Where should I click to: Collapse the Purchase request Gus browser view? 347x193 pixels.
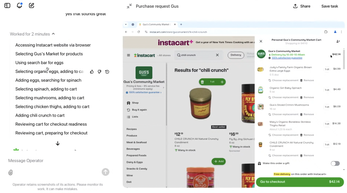click(129, 6)
